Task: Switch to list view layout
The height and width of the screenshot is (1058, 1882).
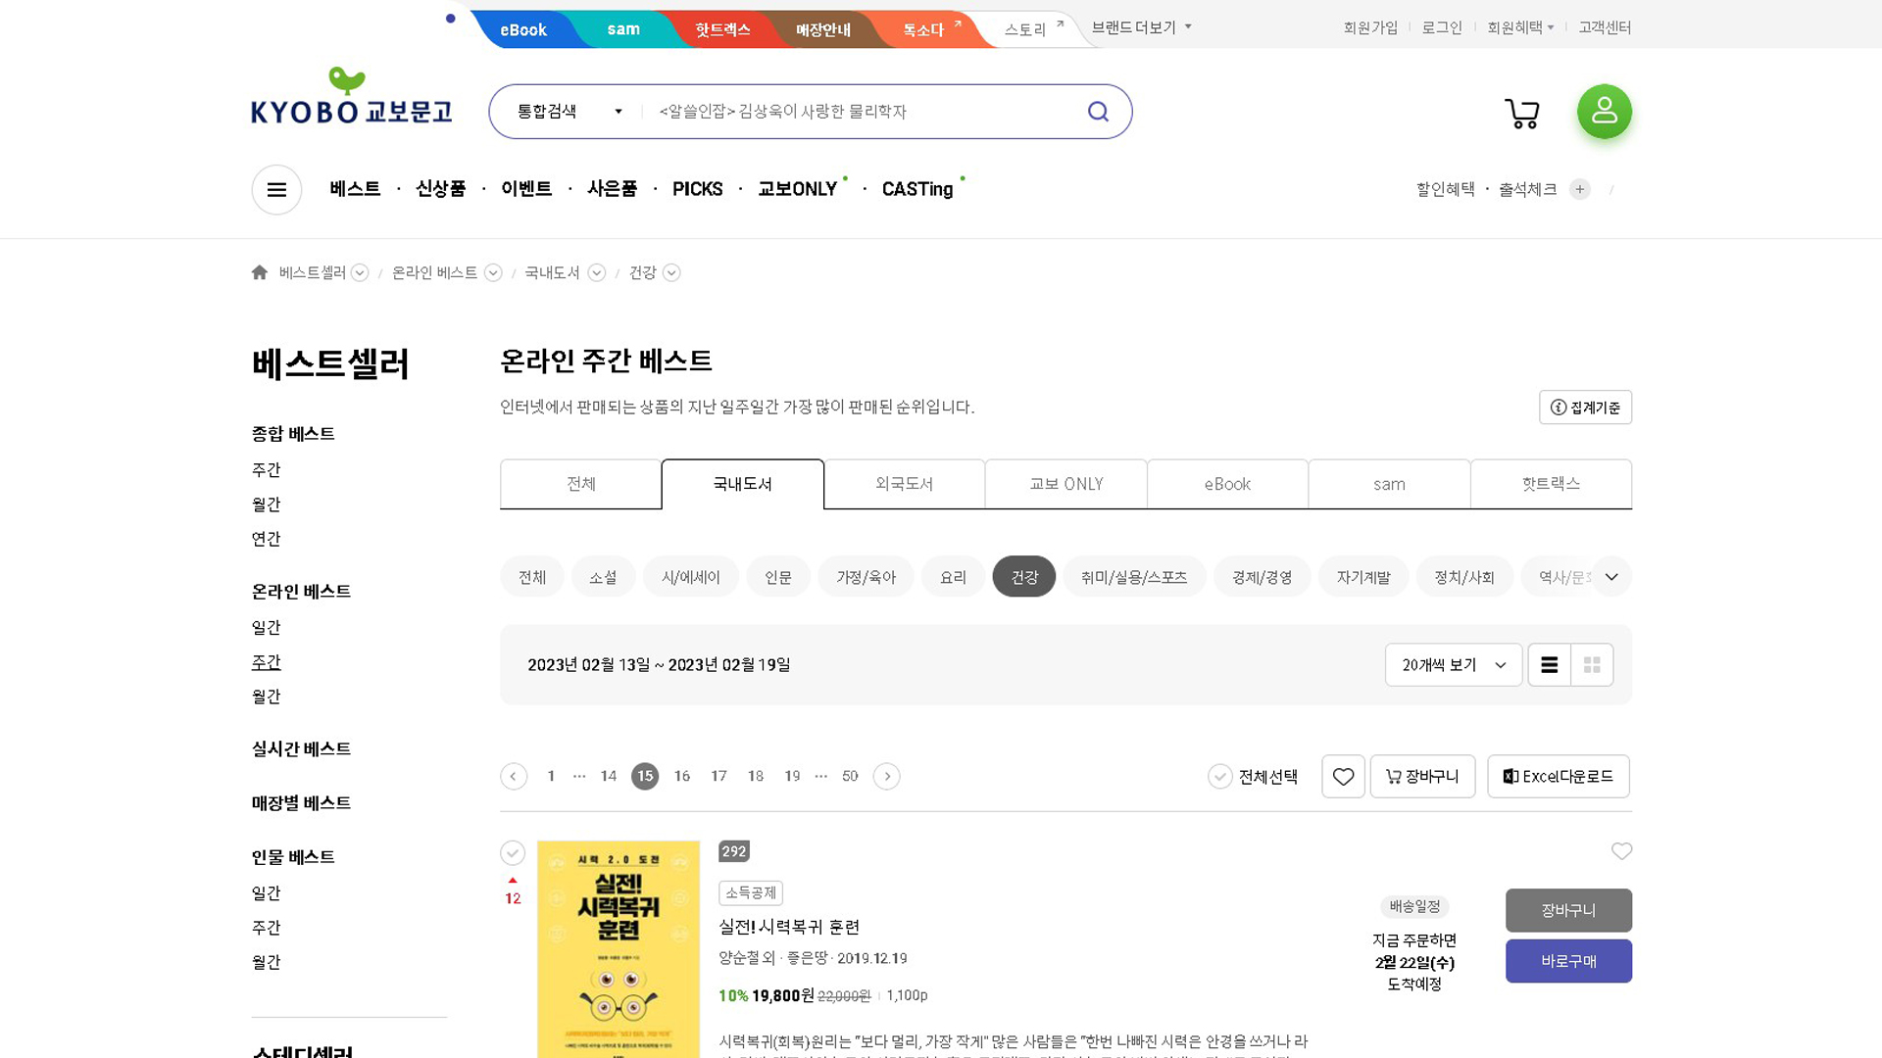Action: (x=1549, y=665)
